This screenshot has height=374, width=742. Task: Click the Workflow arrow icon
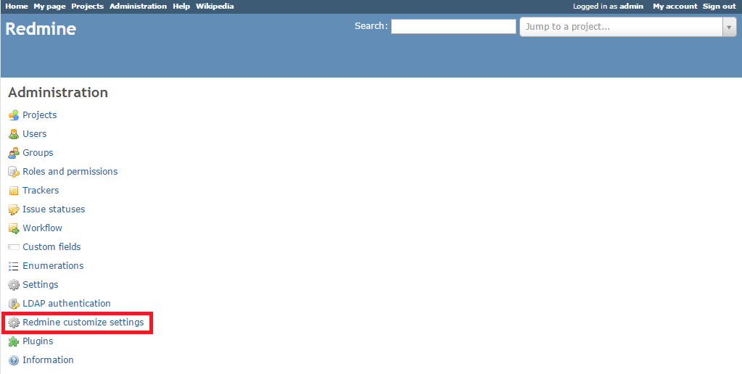click(x=14, y=228)
